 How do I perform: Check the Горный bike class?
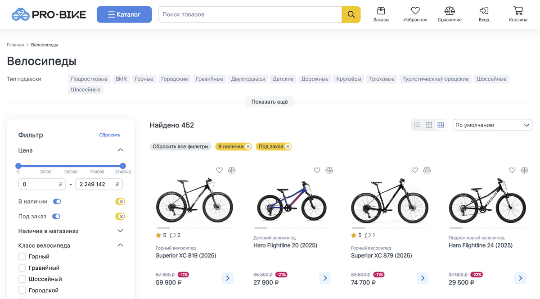tap(22, 257)
